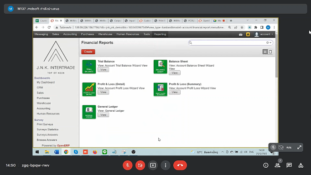This screenshot has width=311, height=175.
Task: Open File Explorer from the taskbar
Action: click(x=47, y=152)
